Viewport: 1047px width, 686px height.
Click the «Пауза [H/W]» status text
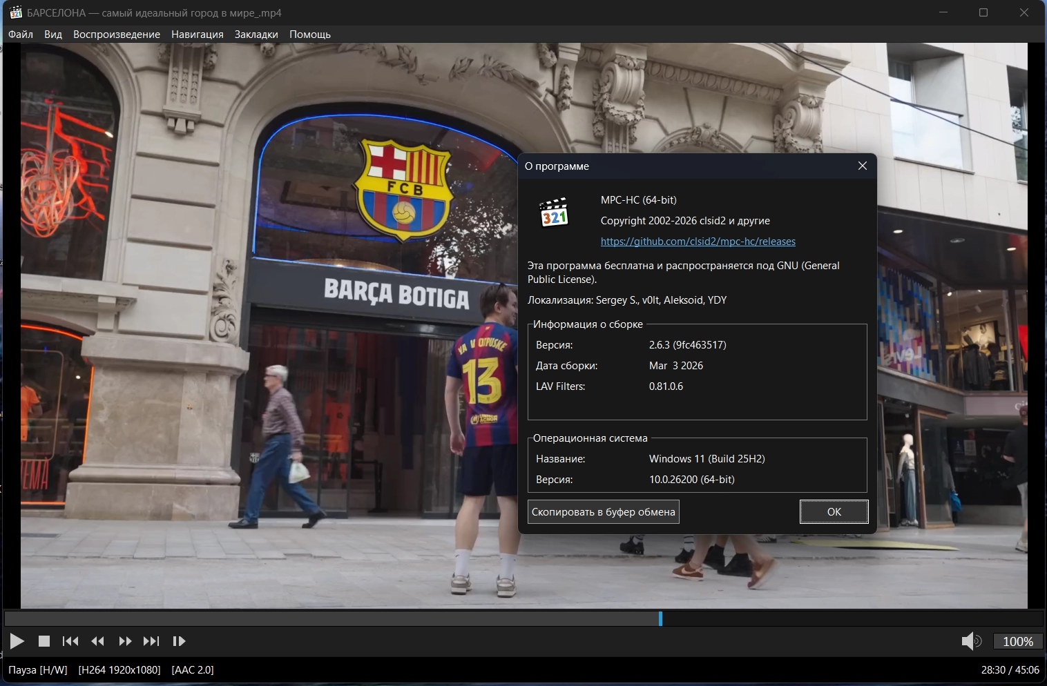38,669
